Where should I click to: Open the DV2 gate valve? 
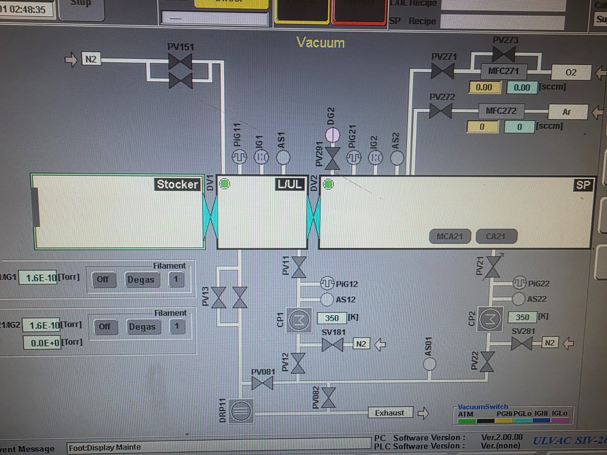(313, 218)
